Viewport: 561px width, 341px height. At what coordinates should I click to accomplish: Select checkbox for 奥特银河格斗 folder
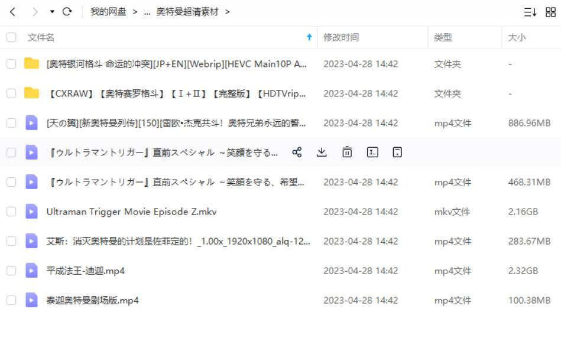coord(11,64)
